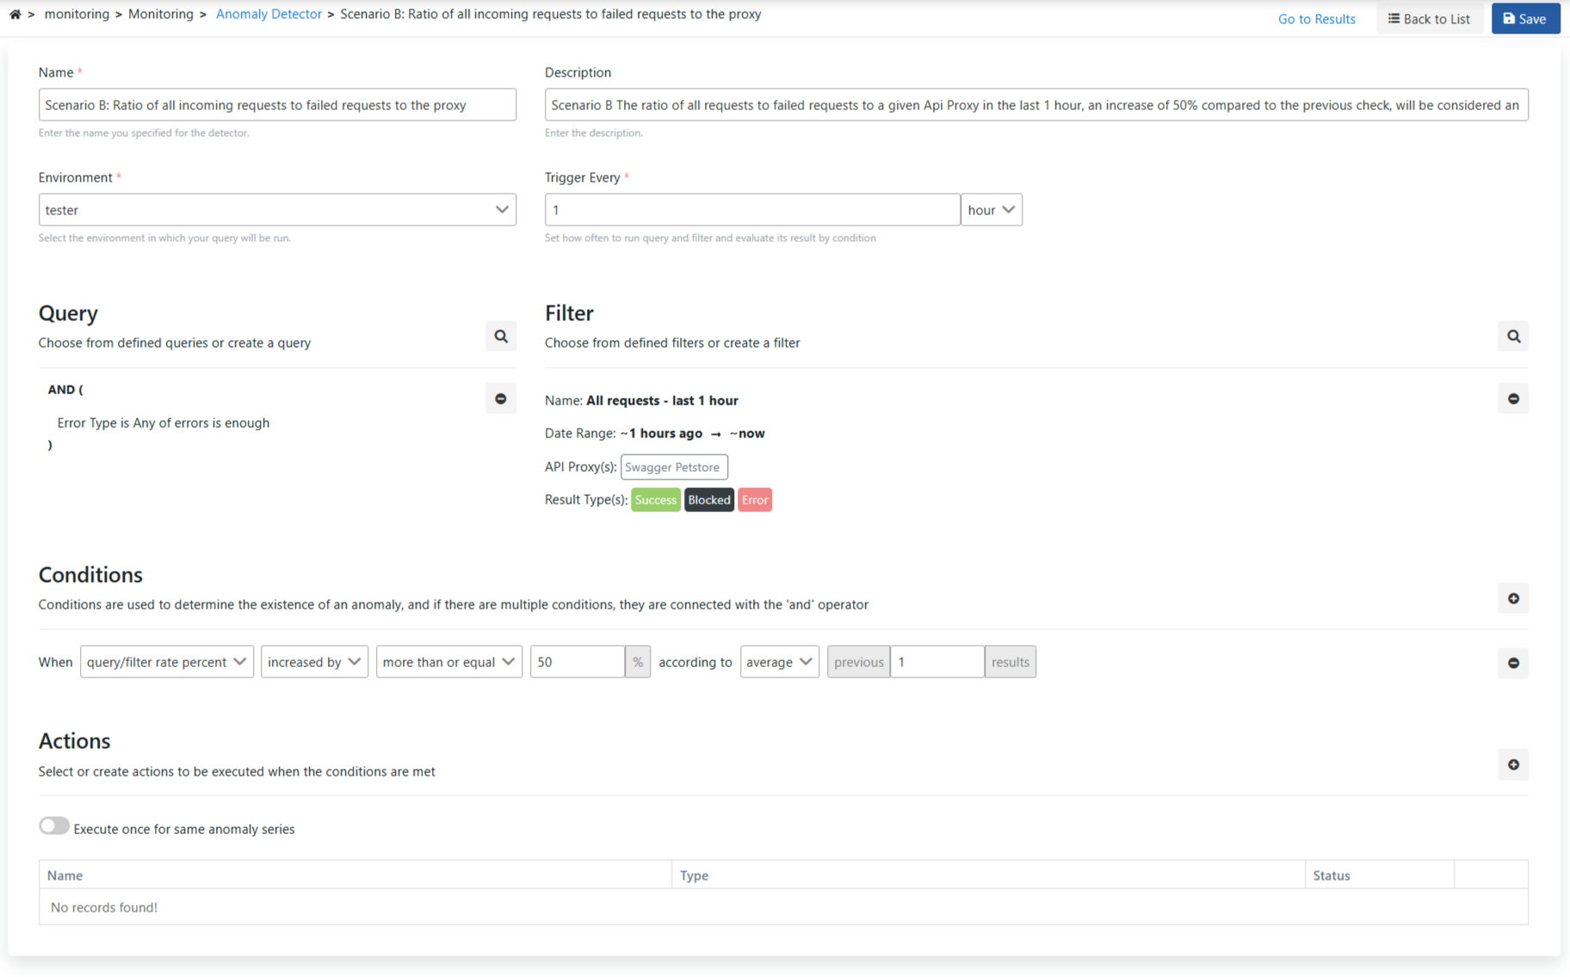Viewport: 1570px width, 977px height.
Task: Open the home icon in breadcrumb
Action: pyautogui.click(x=15, y=14)
